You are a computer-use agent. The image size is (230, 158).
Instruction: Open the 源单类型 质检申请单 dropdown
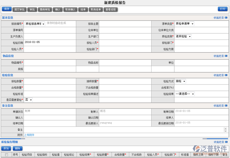pyautogui.click(x=185, y=24)
